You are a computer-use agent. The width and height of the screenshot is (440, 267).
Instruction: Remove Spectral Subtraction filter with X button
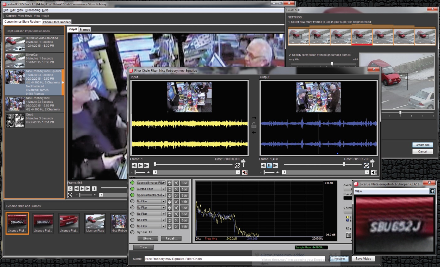click(176, 195)
